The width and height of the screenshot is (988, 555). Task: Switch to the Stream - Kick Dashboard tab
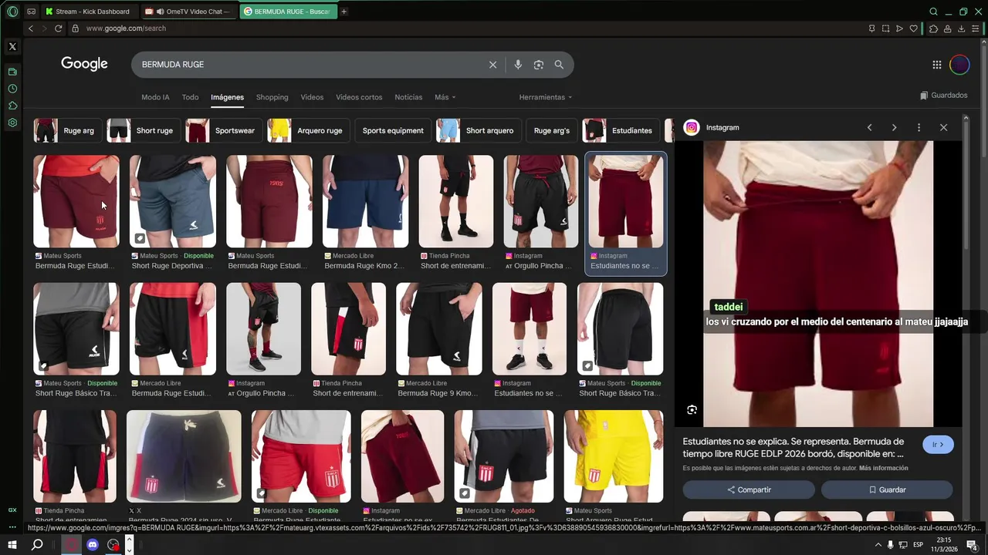click(x=91, y=12)
